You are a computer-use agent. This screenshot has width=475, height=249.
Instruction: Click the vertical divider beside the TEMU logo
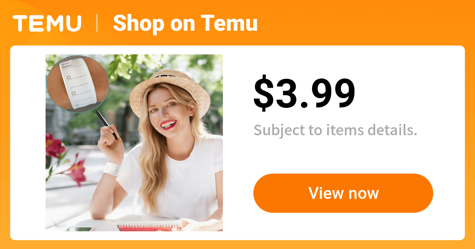97,23
